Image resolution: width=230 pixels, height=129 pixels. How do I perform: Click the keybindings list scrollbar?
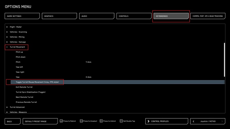(225, 60)
